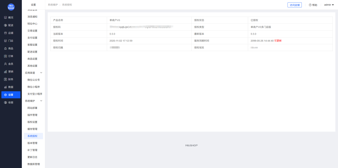338x168 pixels.
Task: Click the 2099-05-26 14:44:40 expiry time
Action: (262, 41)
